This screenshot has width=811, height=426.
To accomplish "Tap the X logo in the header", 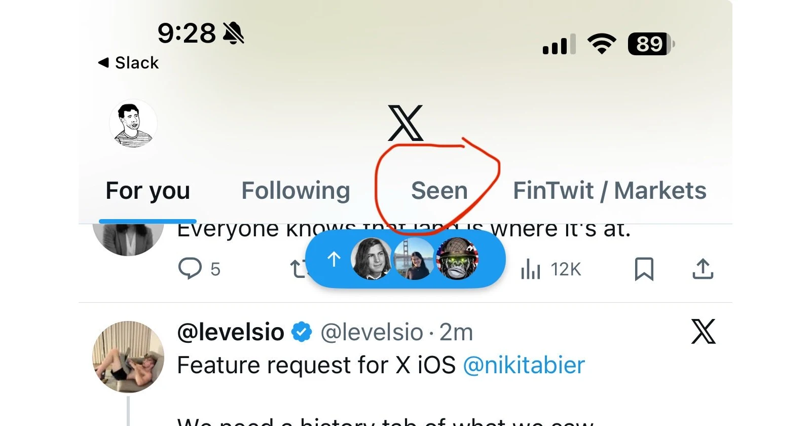I will pos(405,123).
